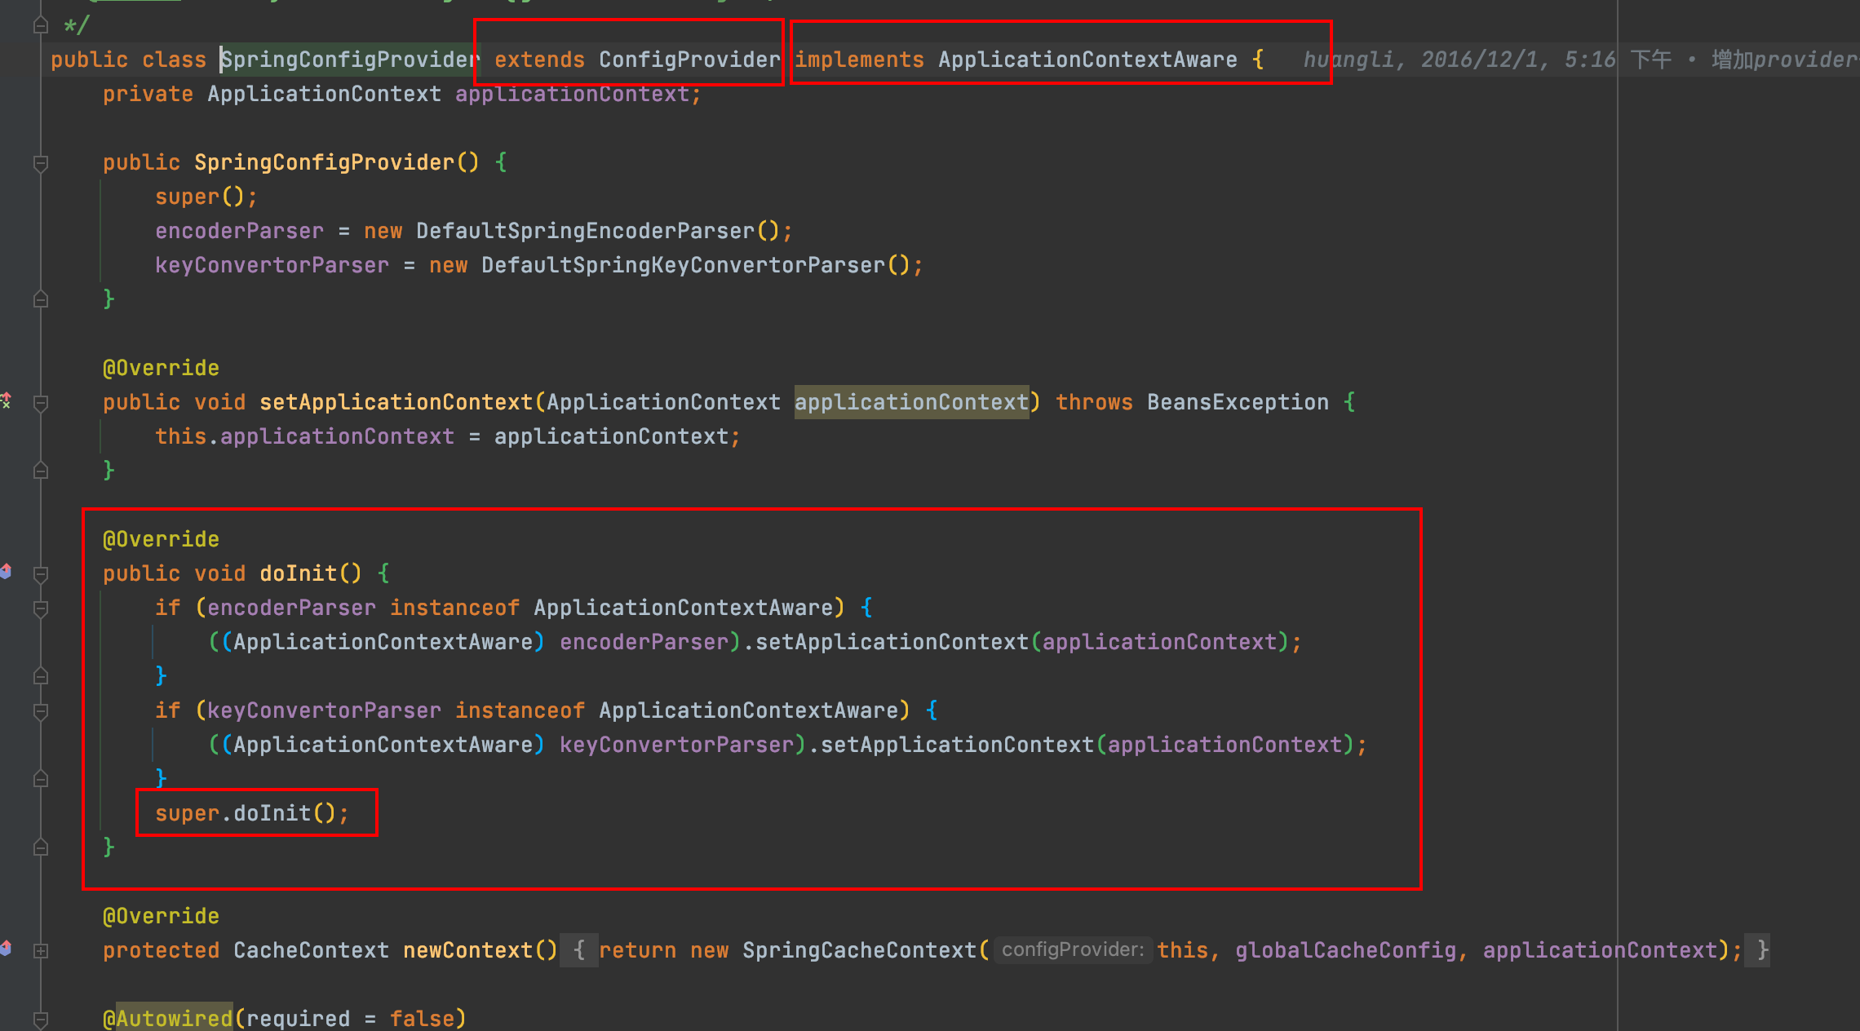
Task: Click the SpringConfigProvider class name in the declaration
Action: pos(350,60)
